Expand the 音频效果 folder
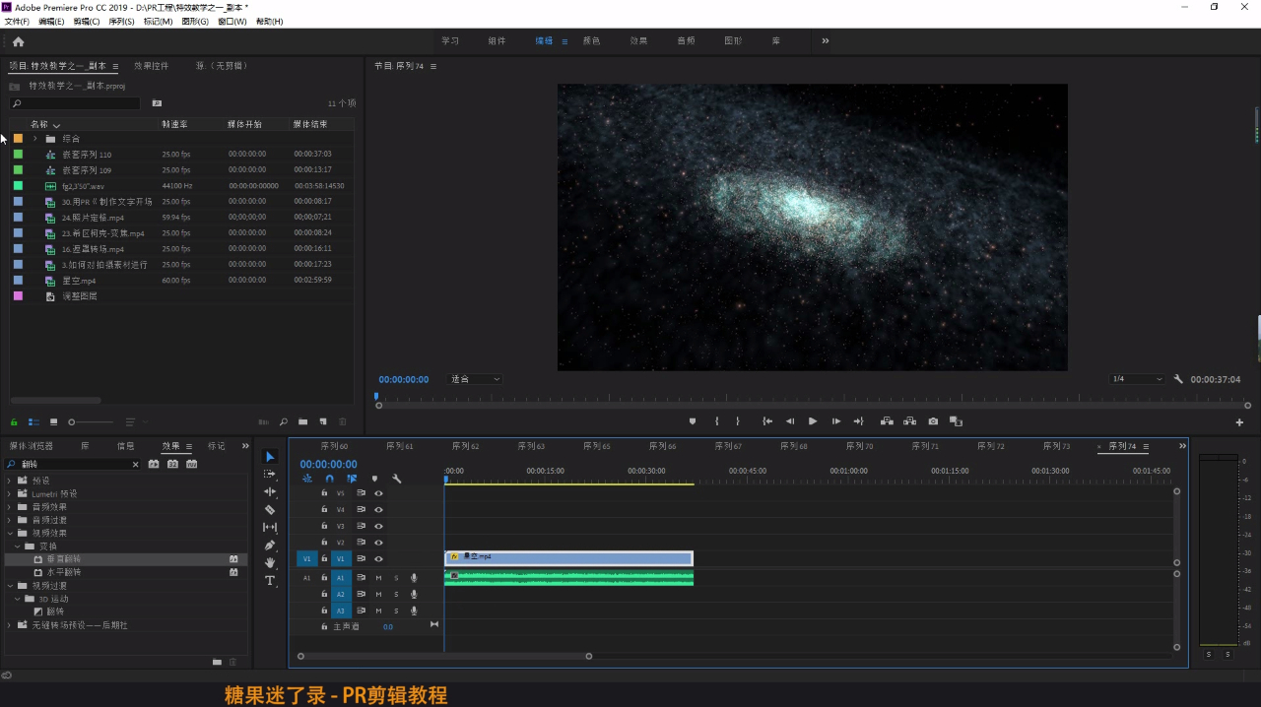Screen dimensions: 1261x707 (x=9, y=507)
